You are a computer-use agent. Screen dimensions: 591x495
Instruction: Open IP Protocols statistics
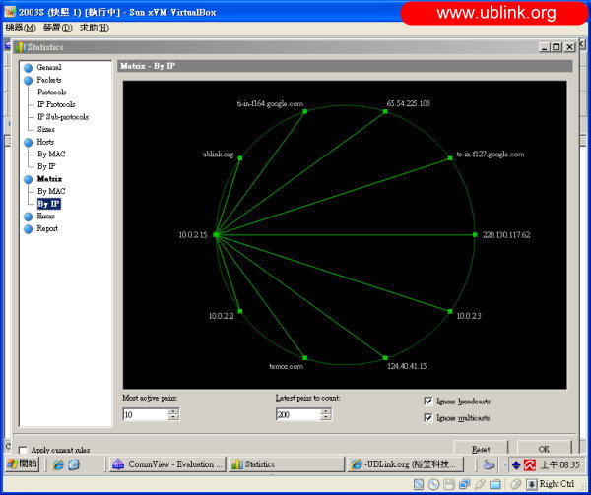56,104
